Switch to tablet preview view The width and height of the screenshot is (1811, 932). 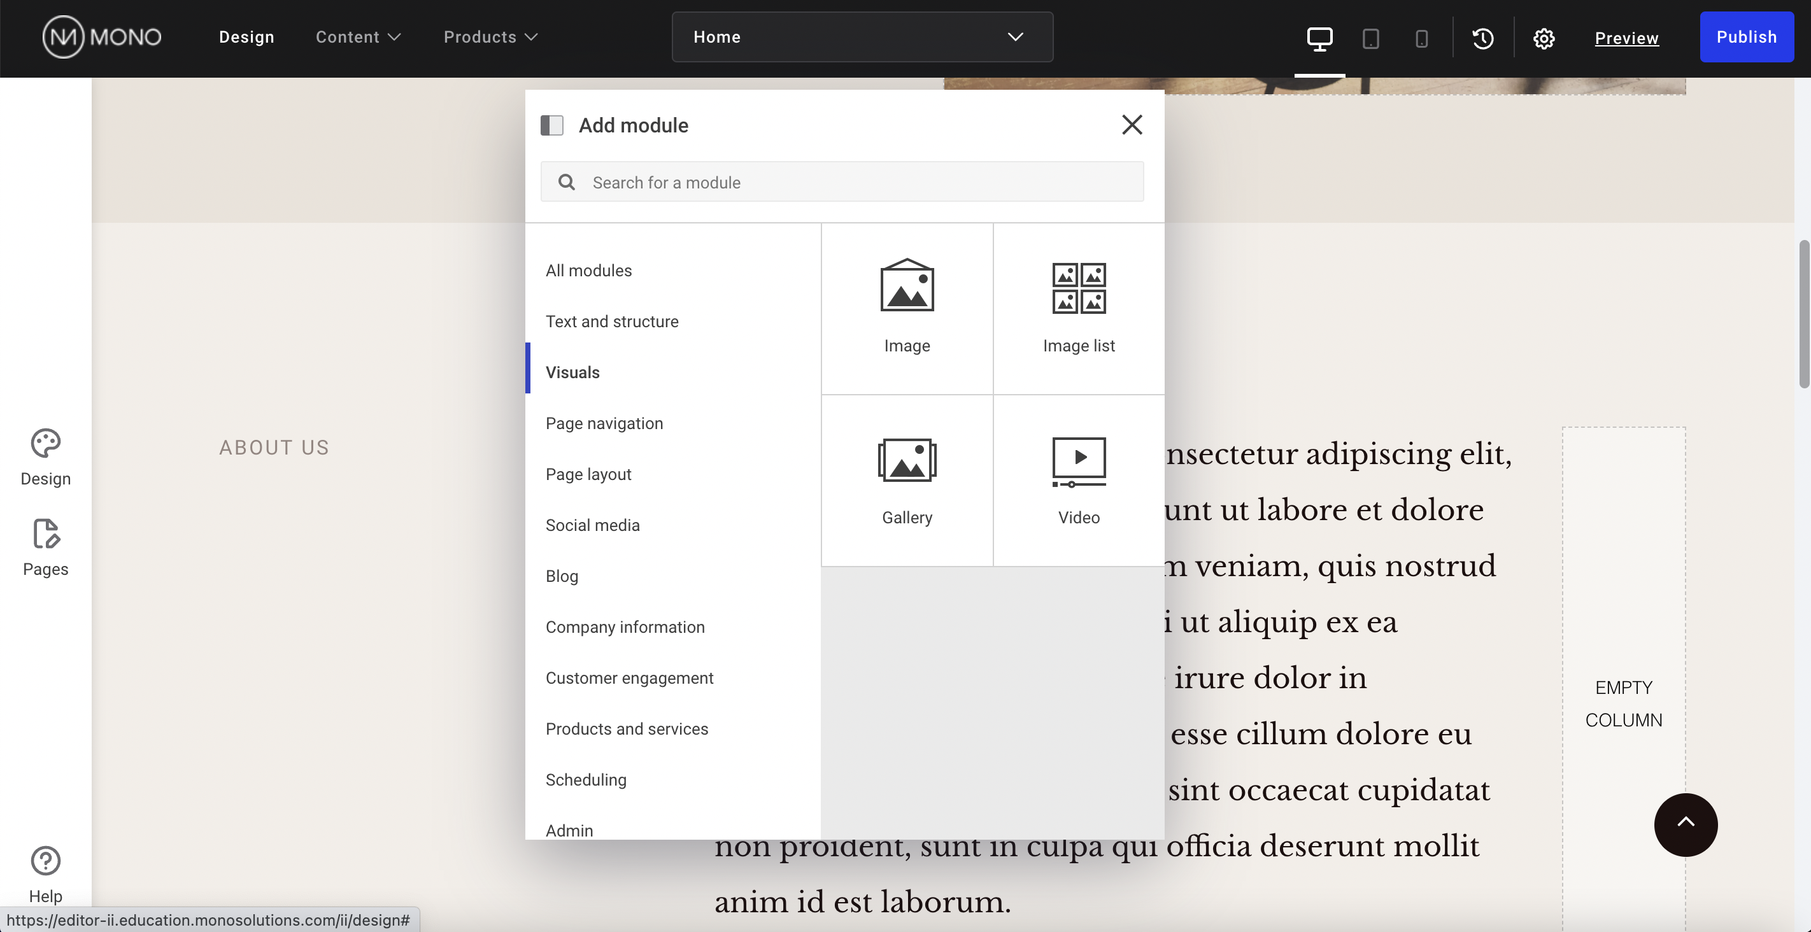1371,39
